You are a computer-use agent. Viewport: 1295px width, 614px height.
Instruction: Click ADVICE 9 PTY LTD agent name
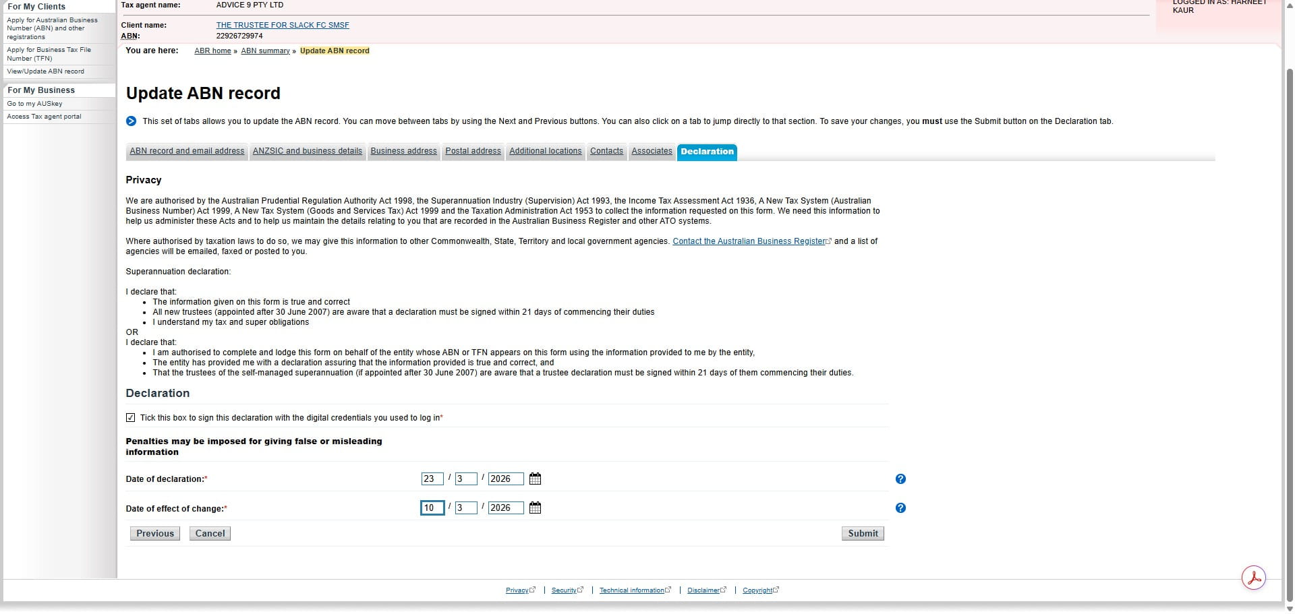click(x=250, y=5)
